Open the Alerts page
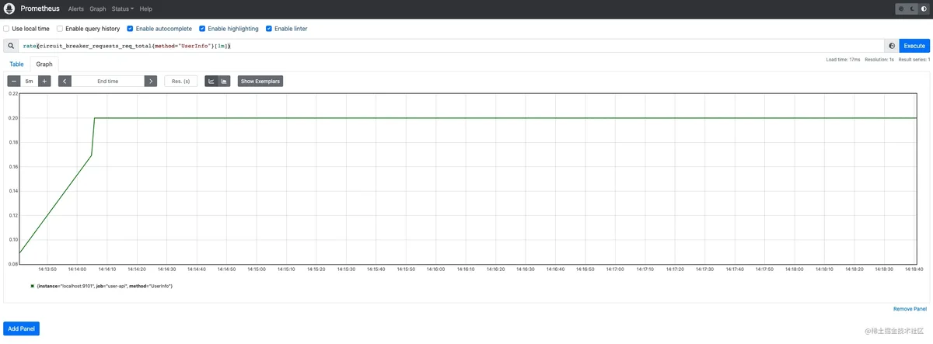Image resolution: width=933 pixels, height=344 pixels. point(76,9)
